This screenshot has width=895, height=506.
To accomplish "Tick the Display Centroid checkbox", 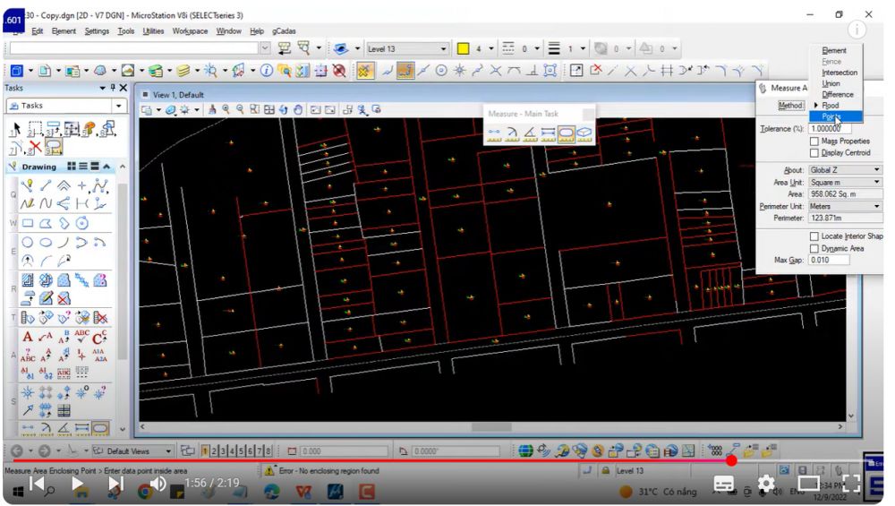I will (x=814, y=153).
